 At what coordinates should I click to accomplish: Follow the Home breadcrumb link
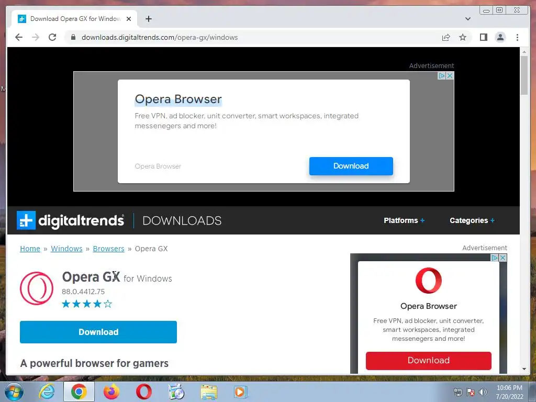[30, 249]
